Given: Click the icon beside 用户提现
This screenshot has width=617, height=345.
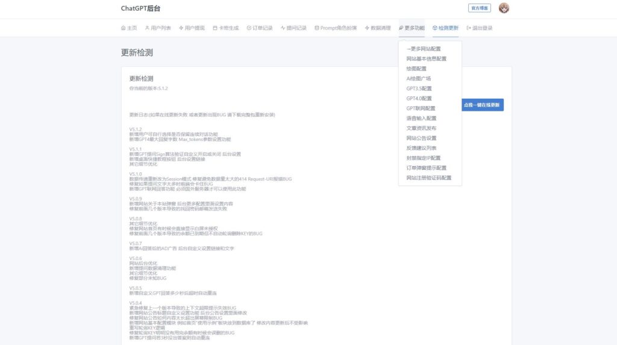Looking at the screenshot, I should click(x=181, y=28).
